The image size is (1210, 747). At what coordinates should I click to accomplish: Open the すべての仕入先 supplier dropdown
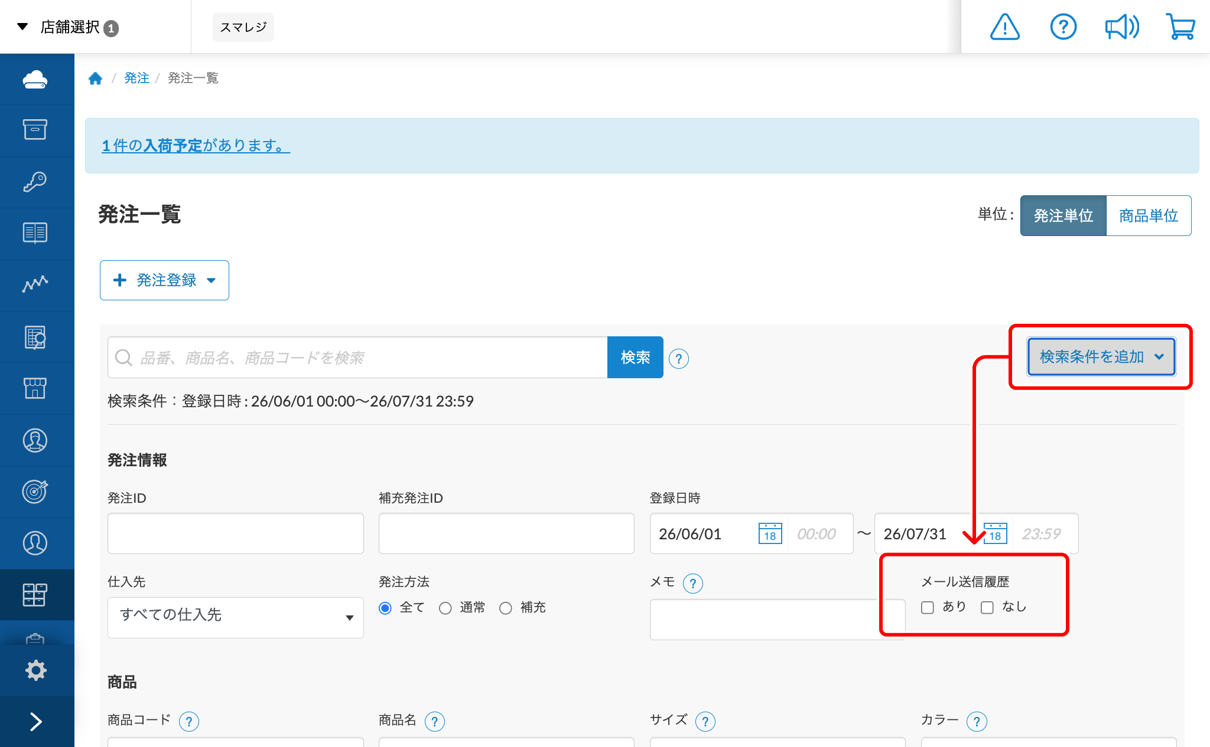tap(236, 617)
